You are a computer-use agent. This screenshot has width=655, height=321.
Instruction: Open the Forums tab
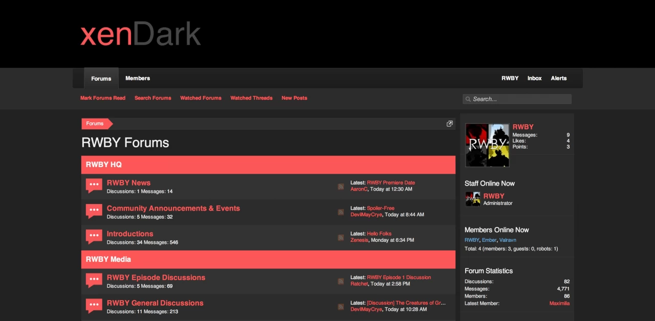point(101,78)
